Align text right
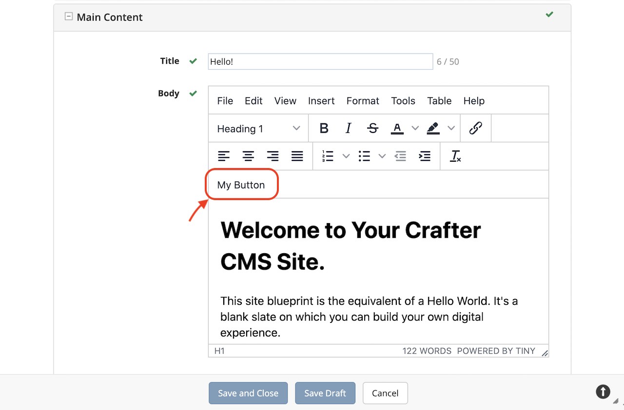 click(x=273, y=156)
